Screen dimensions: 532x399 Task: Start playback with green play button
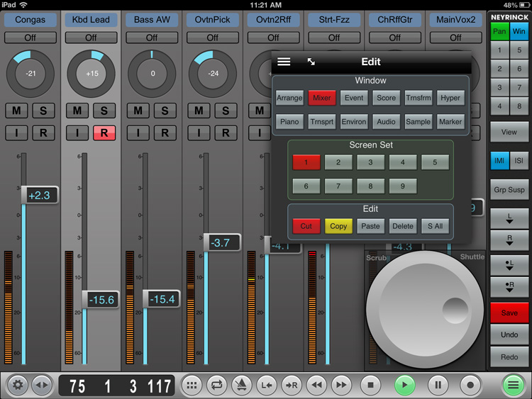pos(405,385)
